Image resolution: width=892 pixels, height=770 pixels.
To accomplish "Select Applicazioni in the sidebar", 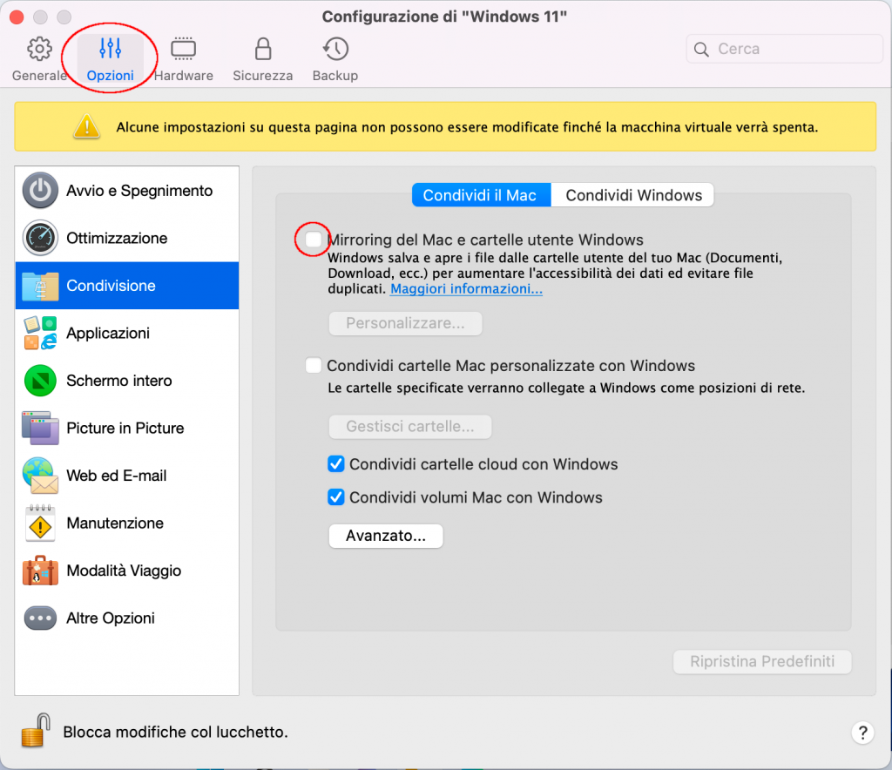I will coord(127,333).
